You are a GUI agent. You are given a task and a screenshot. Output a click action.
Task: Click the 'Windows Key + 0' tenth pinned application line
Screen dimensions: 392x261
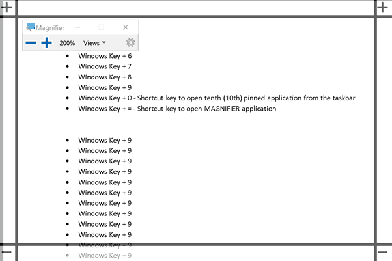click(x=216, y=98)
